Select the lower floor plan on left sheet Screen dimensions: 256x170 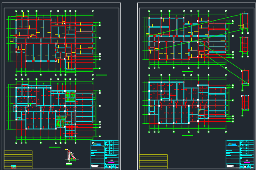click(54, 111)
